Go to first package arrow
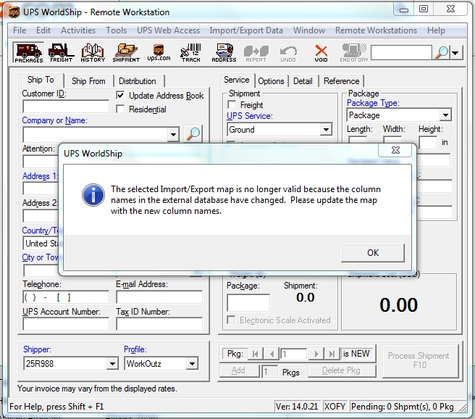The width and height of the screenshot is (475, 419). point(255,354)
